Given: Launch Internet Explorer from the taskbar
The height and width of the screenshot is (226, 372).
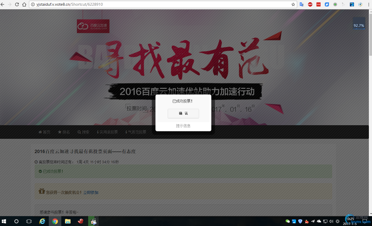Looking at the screenshot, I should pyautogui.click(x=42, y=221).
